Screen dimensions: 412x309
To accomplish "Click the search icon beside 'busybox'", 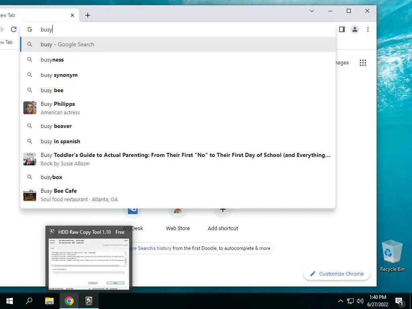I will (30, 177).
